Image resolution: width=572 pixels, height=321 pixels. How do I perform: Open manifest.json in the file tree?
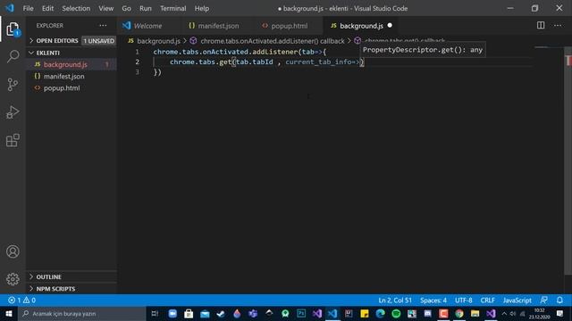point(63,76)
